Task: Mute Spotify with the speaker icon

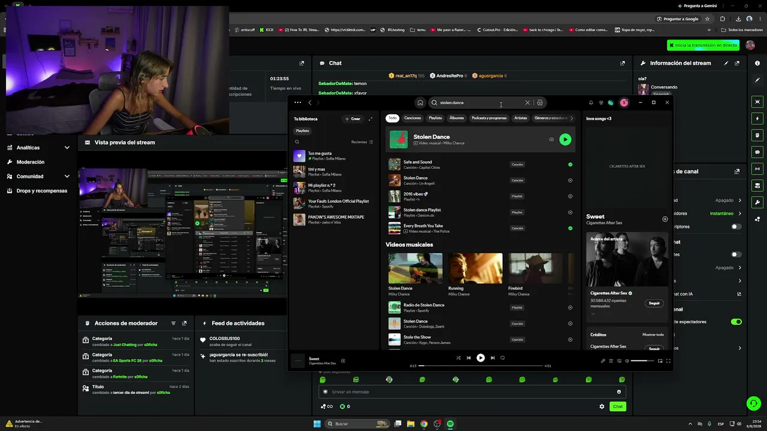Action: click(x=627, y=361)
